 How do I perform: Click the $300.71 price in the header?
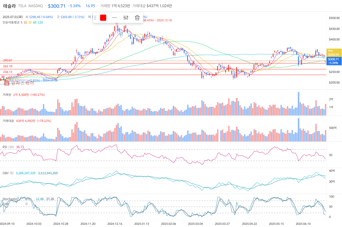57,6
